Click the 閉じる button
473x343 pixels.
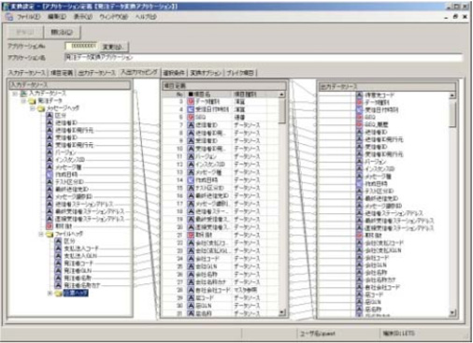pyautogui.click(x=62, y=32)
